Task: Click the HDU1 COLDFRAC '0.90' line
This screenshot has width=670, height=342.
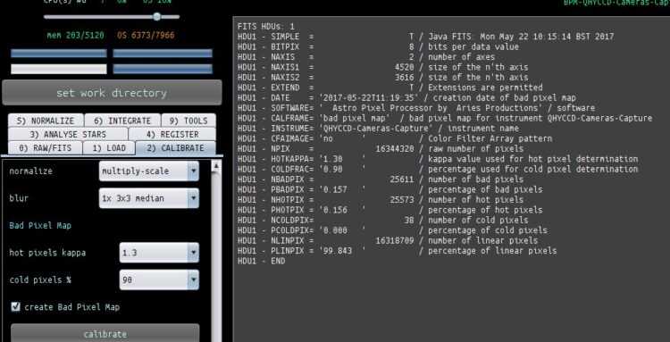Action: 438,170
